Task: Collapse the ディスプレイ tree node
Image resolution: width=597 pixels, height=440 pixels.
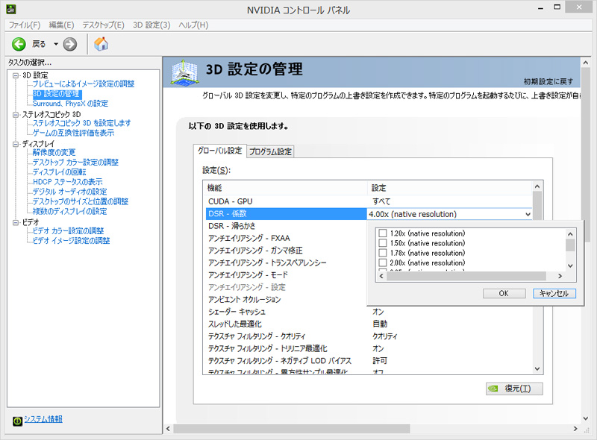Action: click(16, 144)
